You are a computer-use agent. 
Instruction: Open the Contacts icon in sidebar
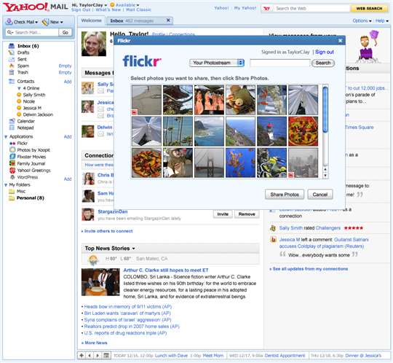pyautogui.click(x=12, y=81)
